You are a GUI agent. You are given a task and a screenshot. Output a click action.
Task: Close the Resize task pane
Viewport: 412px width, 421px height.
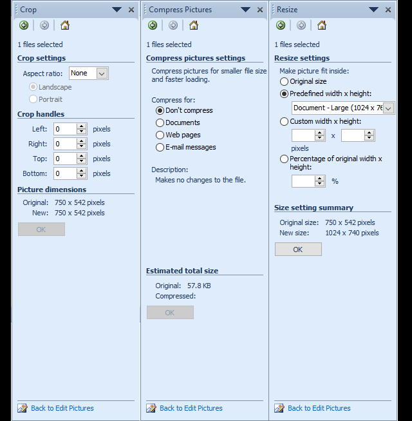coord(388,10)
